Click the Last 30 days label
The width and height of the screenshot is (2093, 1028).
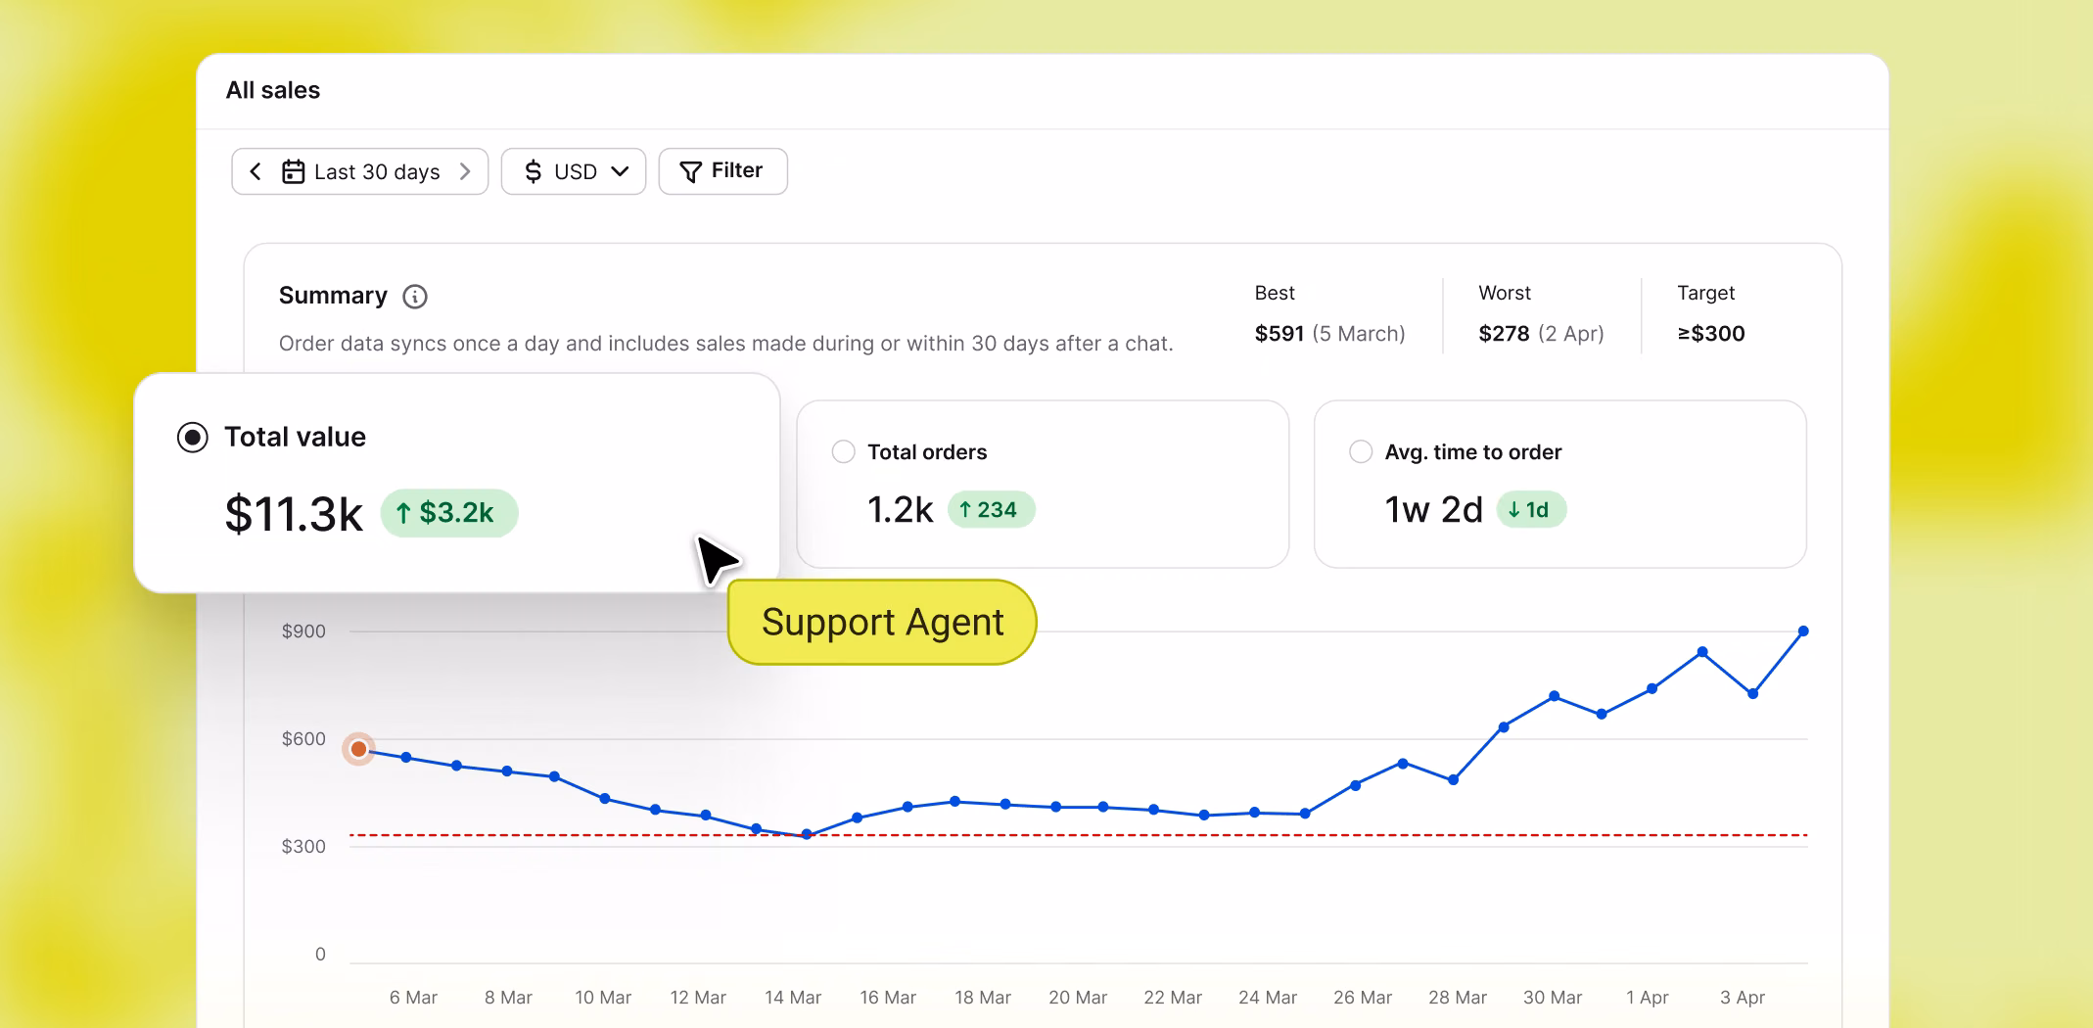(x=377, y=172)
